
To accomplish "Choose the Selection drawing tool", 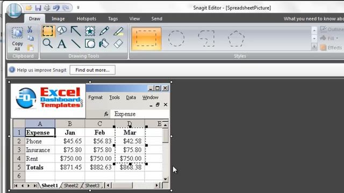I will point(48,31).
